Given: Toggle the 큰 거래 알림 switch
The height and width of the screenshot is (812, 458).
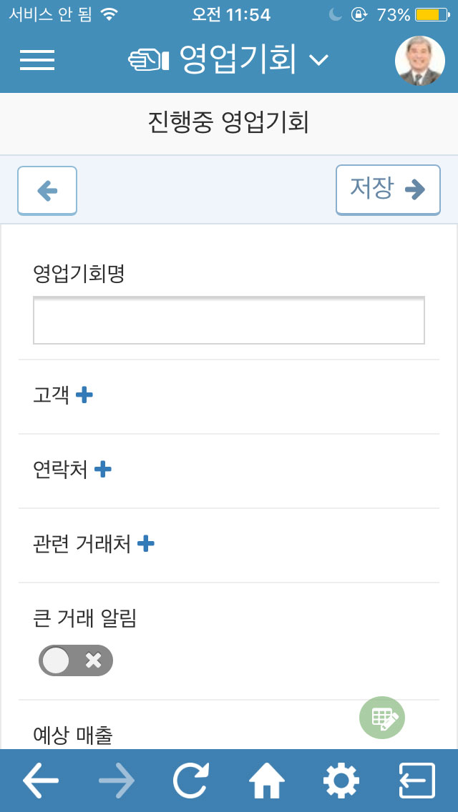Looking at the screenshot, I should pos(76,660).
